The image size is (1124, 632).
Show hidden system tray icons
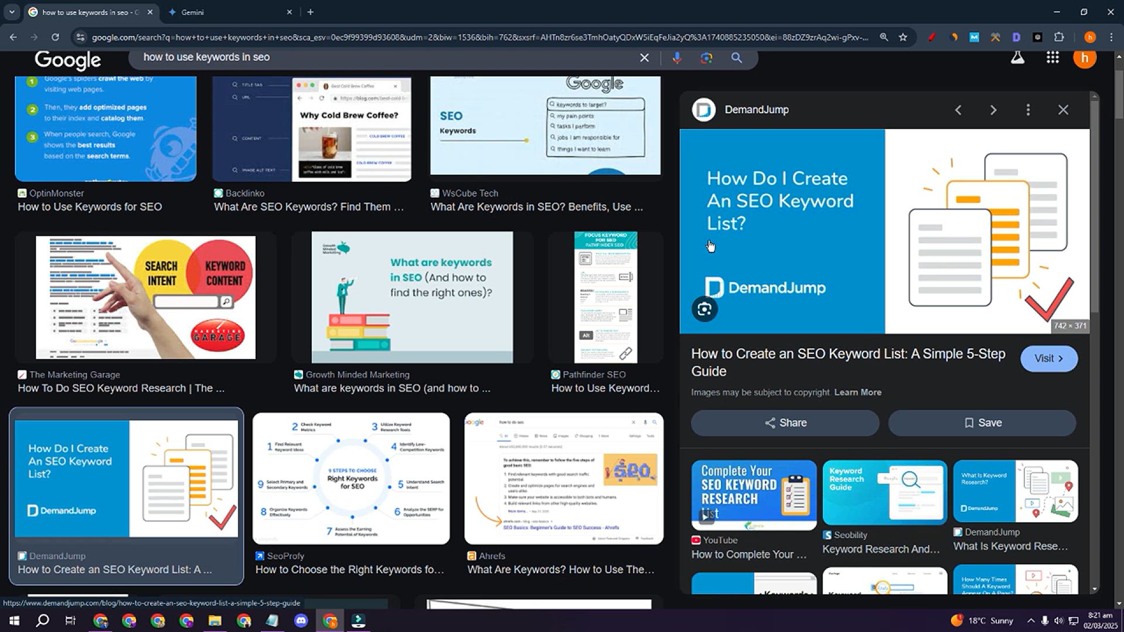[1030, 620]
